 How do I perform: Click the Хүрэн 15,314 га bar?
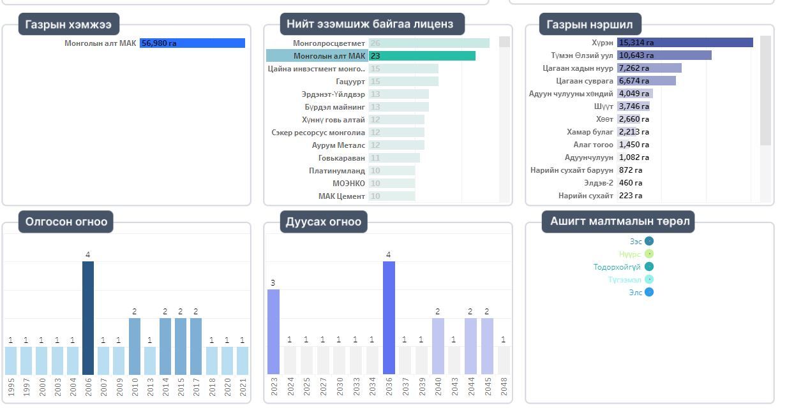click(x=685, y=43)
